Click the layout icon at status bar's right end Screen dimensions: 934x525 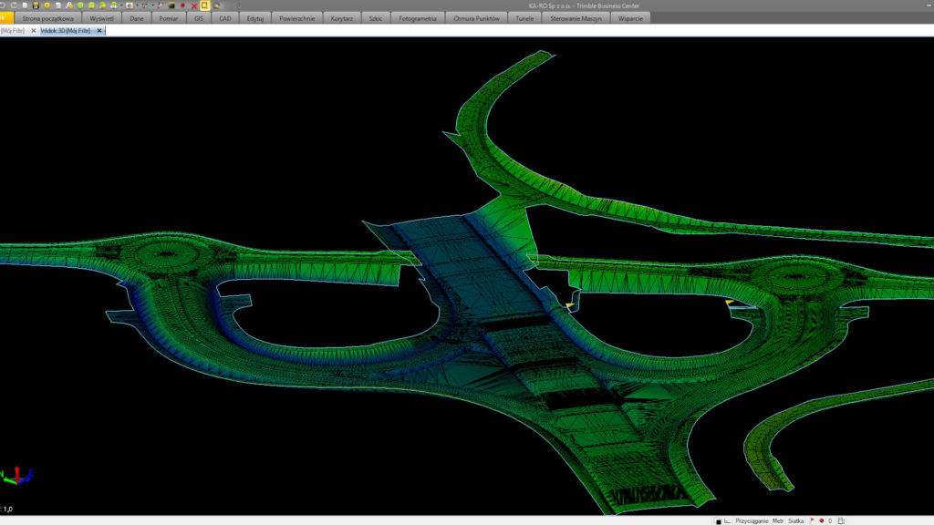pyautogui.click(x=841, y=520)
